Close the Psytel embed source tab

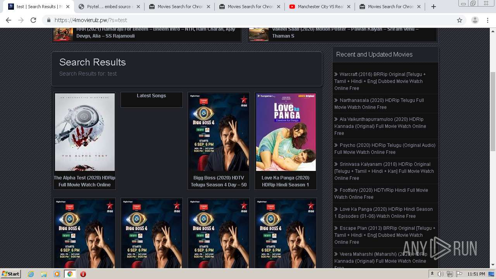138,7
